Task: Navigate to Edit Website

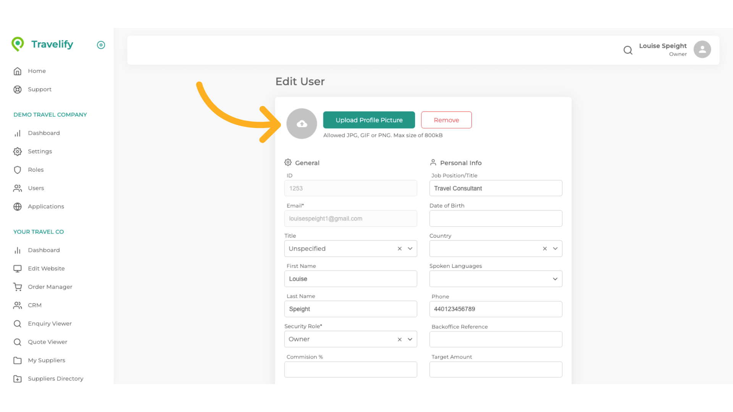Action: pos(46,268)
